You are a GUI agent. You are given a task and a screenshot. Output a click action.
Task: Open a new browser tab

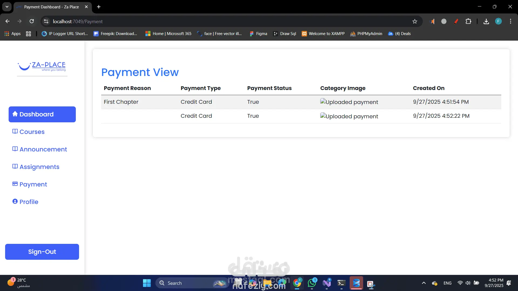click(x=99, y=7)
